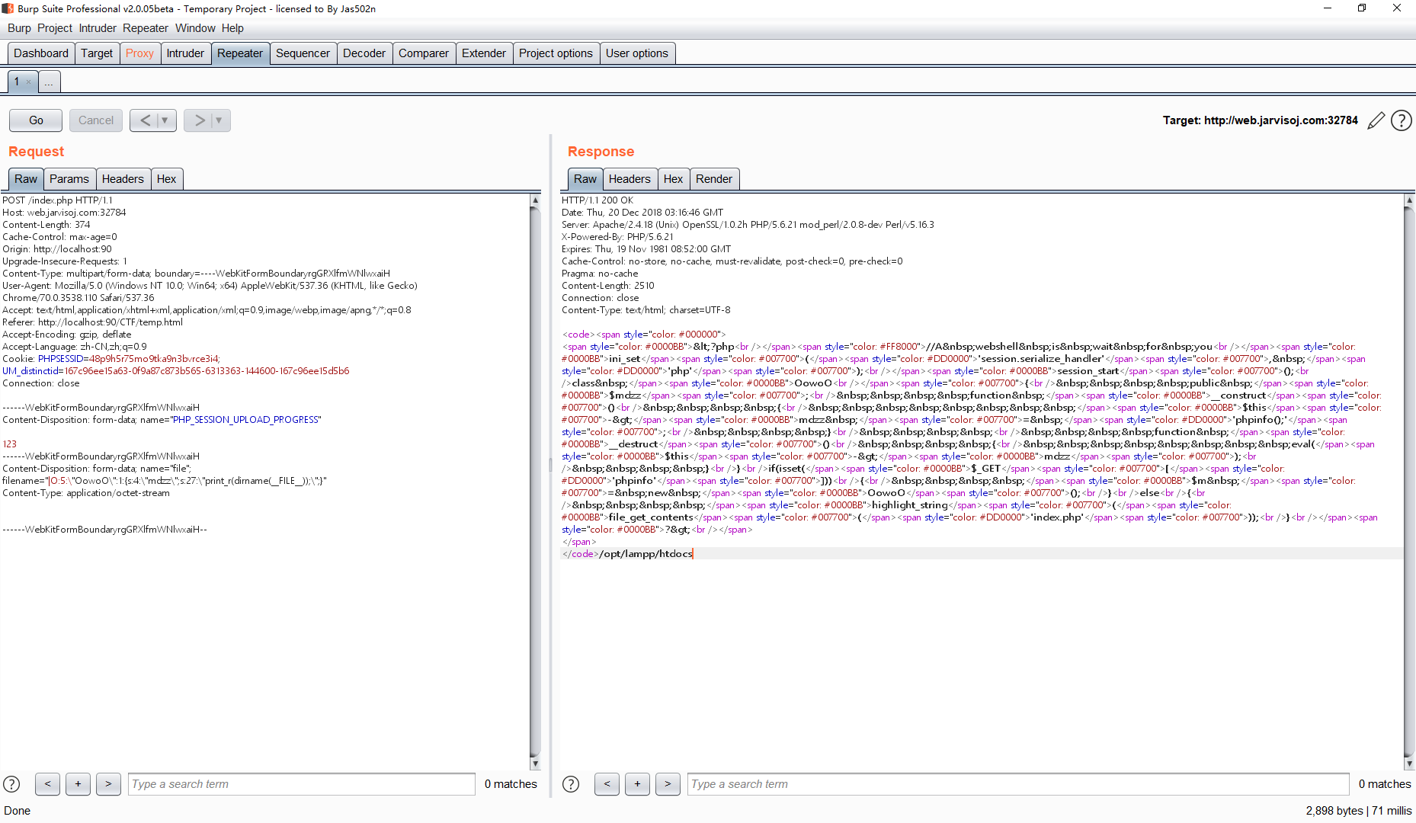Click the pencil icon to edit target
Viewport: 1416px width, 823px height.
[x=1376, y=120]
